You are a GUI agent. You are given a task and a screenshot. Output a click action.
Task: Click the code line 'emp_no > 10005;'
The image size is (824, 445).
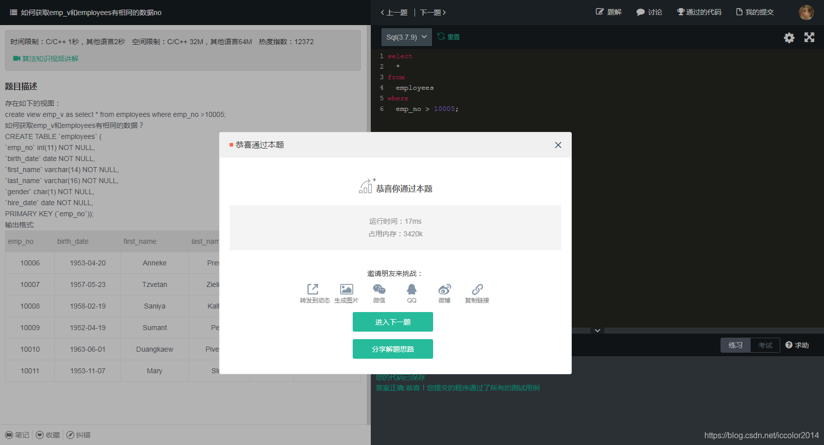[x=427, y=109]
